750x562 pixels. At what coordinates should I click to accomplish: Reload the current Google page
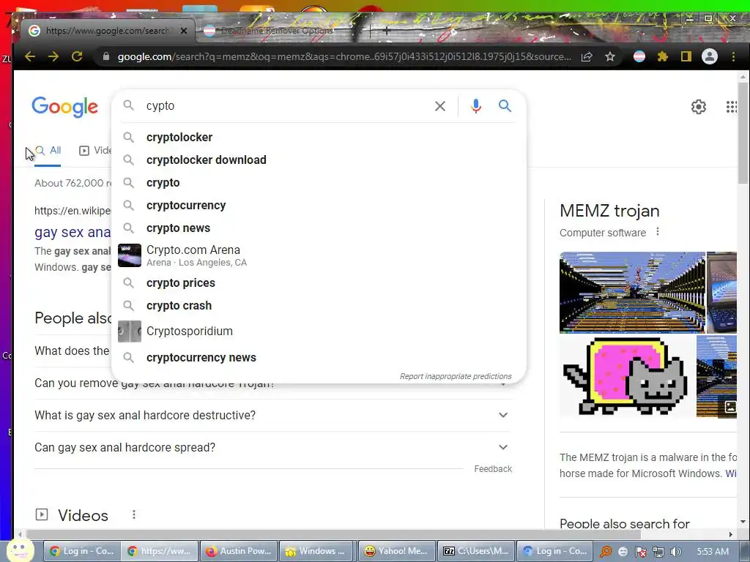pyautogui.click(x=76, y=56)
